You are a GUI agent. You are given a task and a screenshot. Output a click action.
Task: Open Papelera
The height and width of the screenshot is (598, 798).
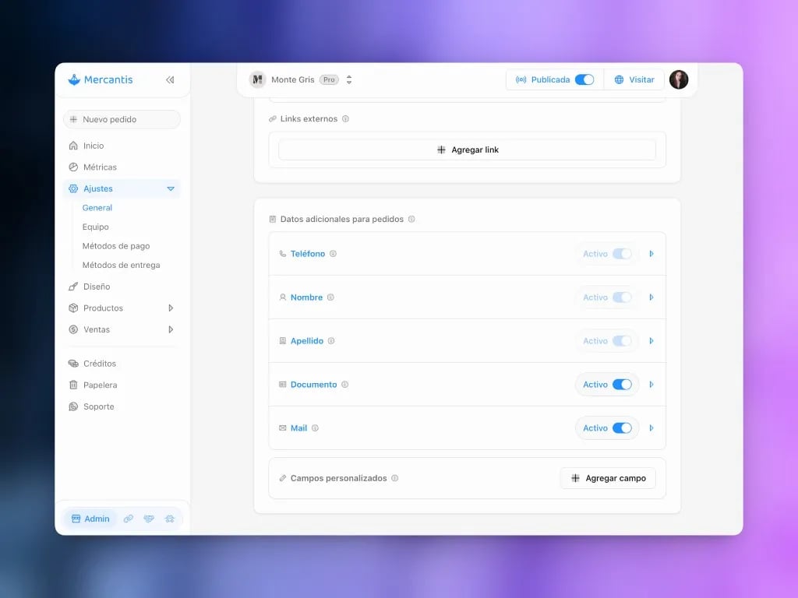click(101, 385)
